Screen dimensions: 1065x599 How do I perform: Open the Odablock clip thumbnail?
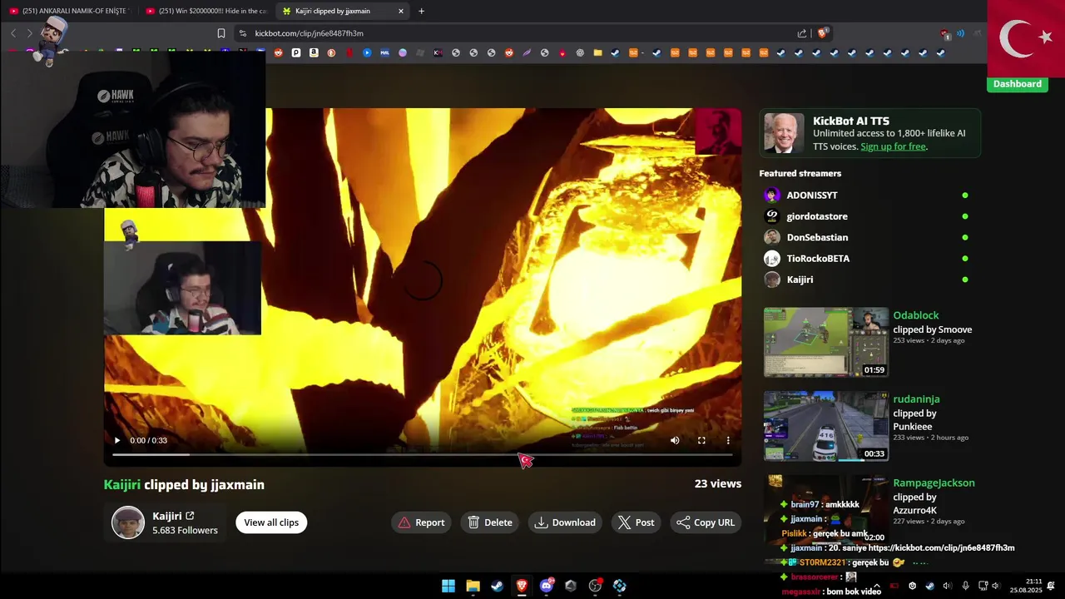click(x=826, y=342)
